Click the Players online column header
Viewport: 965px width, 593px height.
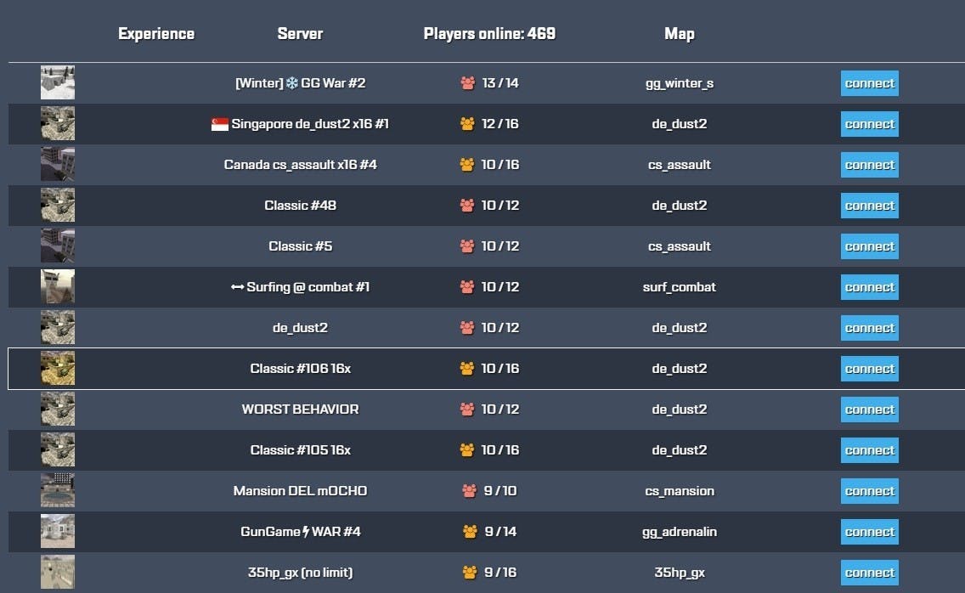pyautogui.click(x=489, y=34)
